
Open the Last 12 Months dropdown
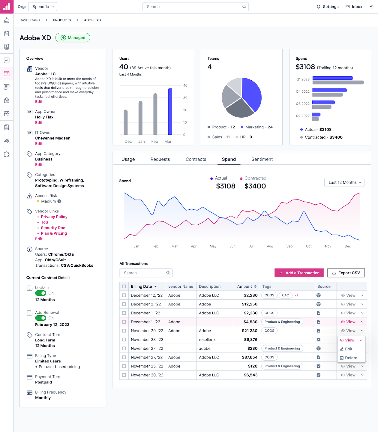tap(344, 182)
